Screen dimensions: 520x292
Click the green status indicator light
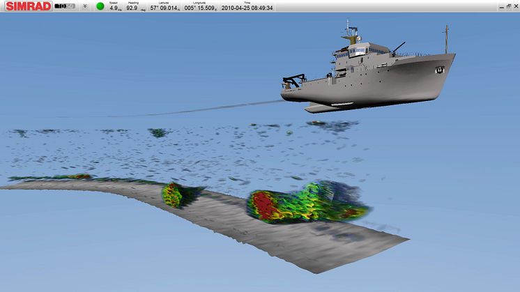click(x=100, y=6)
